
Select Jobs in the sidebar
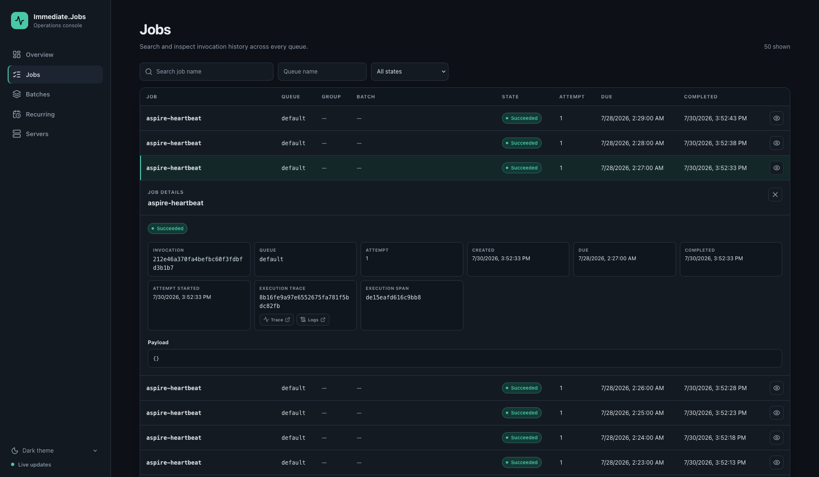55,74
